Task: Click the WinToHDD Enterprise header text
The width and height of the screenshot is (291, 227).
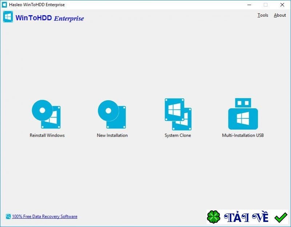Action: [x=50, y=18]
